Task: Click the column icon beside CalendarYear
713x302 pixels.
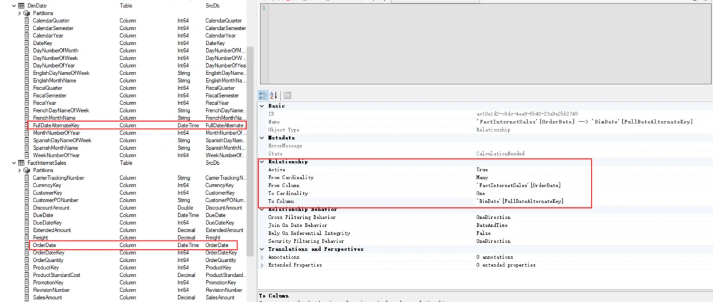Action: (26, 35)
